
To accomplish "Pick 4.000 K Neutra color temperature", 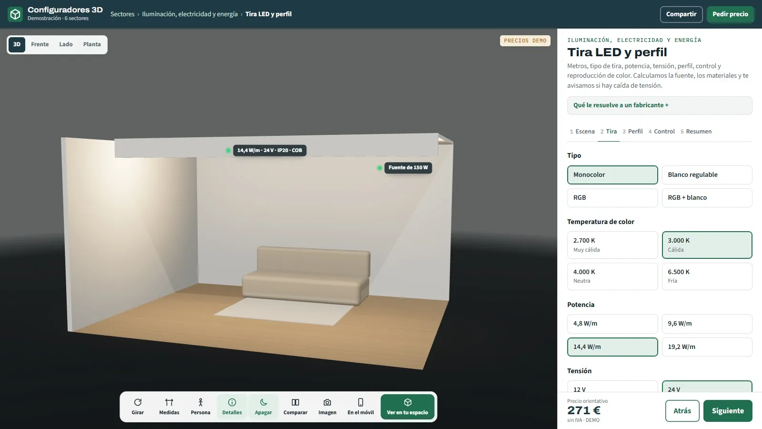I will (x=612, y=276).
